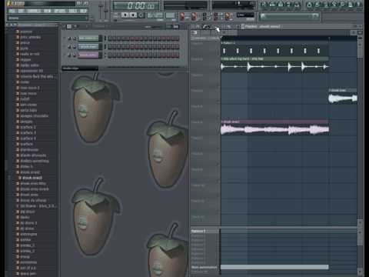Select the green audio clip in playlist
This screenshot has width=369, height=277.
[274, 65]
